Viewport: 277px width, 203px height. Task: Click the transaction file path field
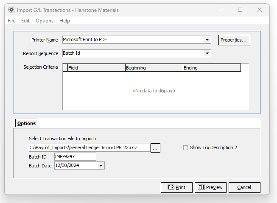pos(90,148)
